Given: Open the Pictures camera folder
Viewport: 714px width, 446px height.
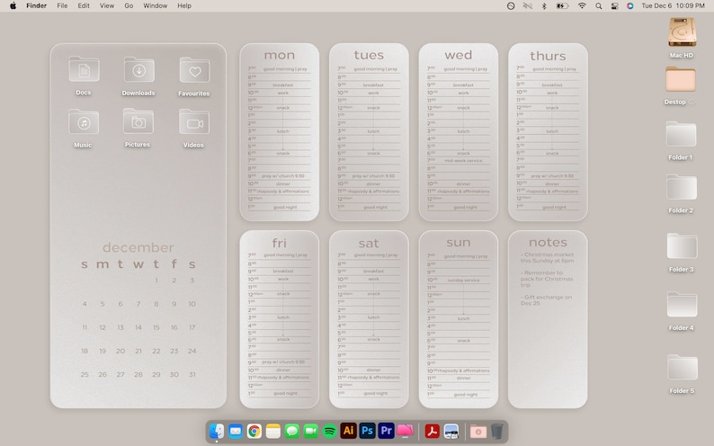Looking at the screenshot, I should click(138, 121).
